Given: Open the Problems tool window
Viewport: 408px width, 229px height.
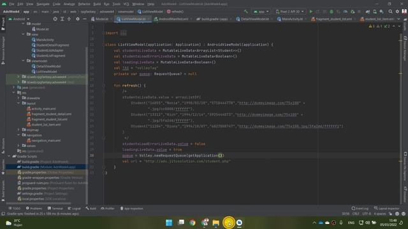Looking at the screenshot, I should (34, 209).
